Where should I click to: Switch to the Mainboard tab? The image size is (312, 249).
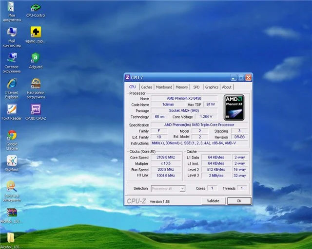coord(164,87)
